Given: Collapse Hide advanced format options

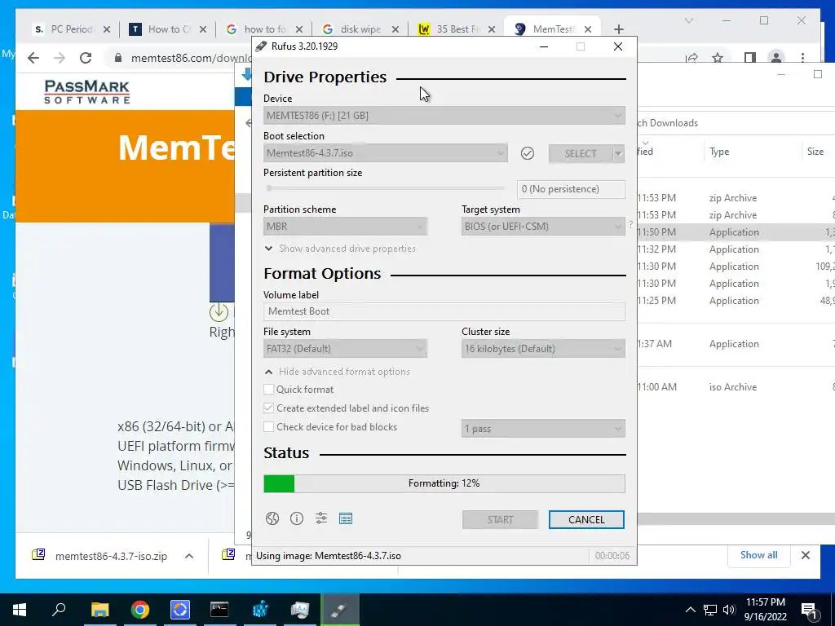Looking at the screenshot, I should 337,372.
